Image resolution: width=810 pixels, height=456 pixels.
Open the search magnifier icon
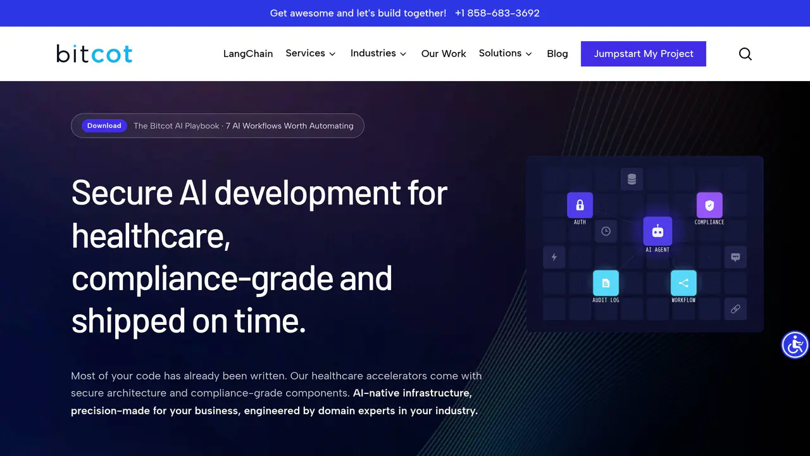tap(745, 54)
